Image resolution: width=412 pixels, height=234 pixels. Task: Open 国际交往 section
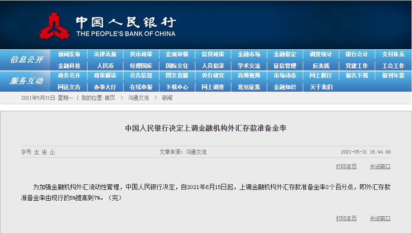(x=177, y=66)
